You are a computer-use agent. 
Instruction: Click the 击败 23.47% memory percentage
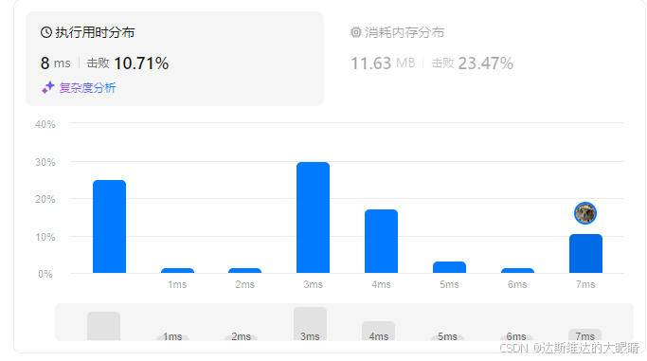pos(472,63)
